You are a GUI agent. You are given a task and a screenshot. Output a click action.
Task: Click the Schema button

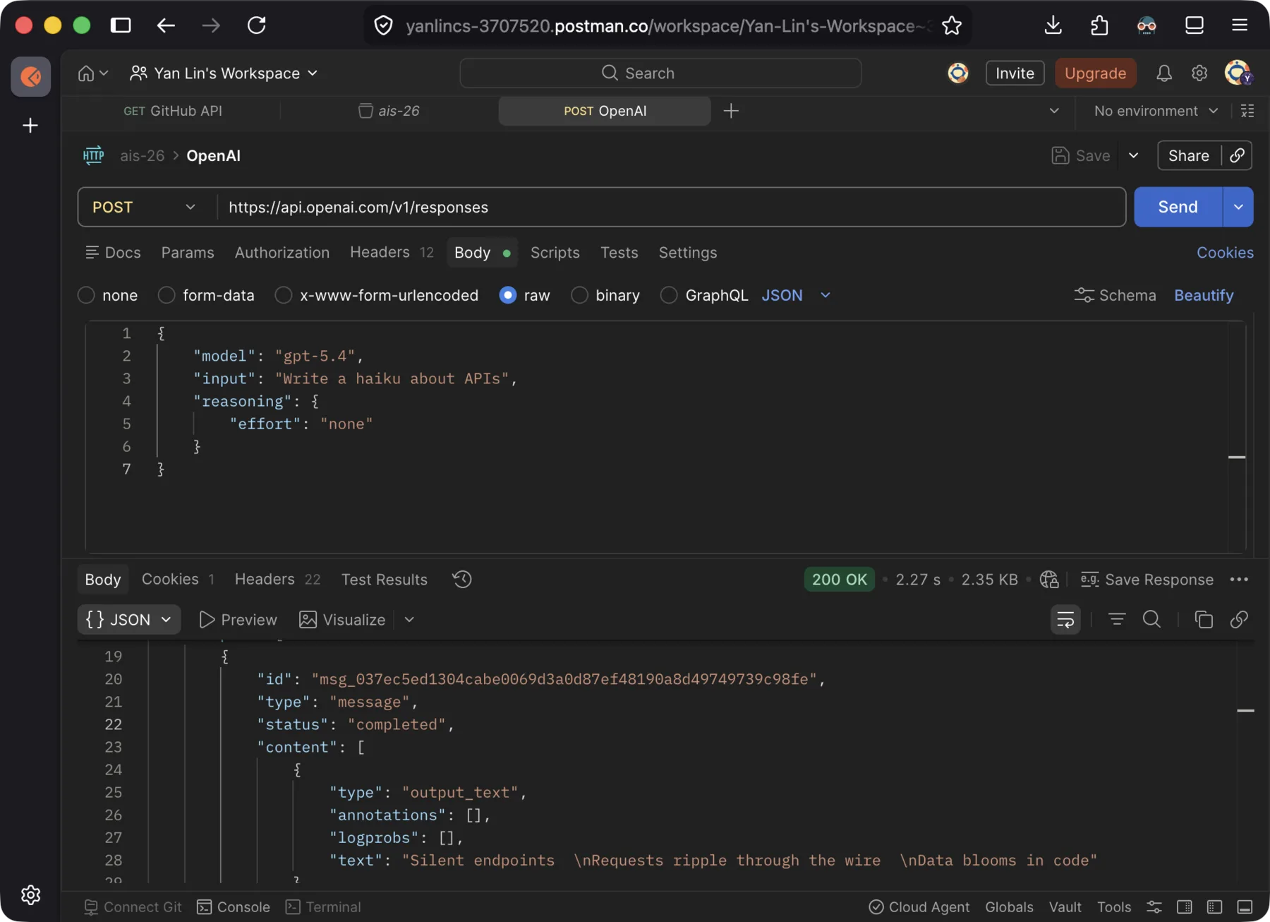click(1115, 295)
